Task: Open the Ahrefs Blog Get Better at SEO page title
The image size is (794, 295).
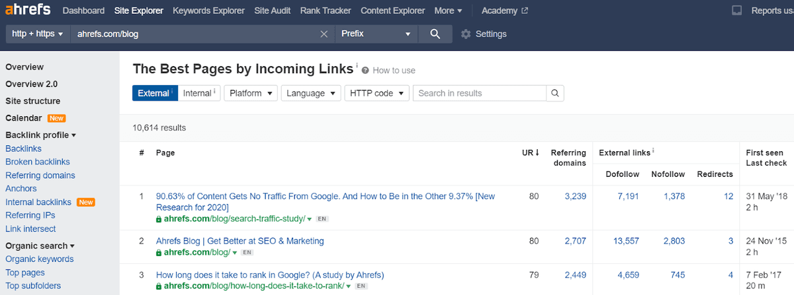Action: click(240, 241)
